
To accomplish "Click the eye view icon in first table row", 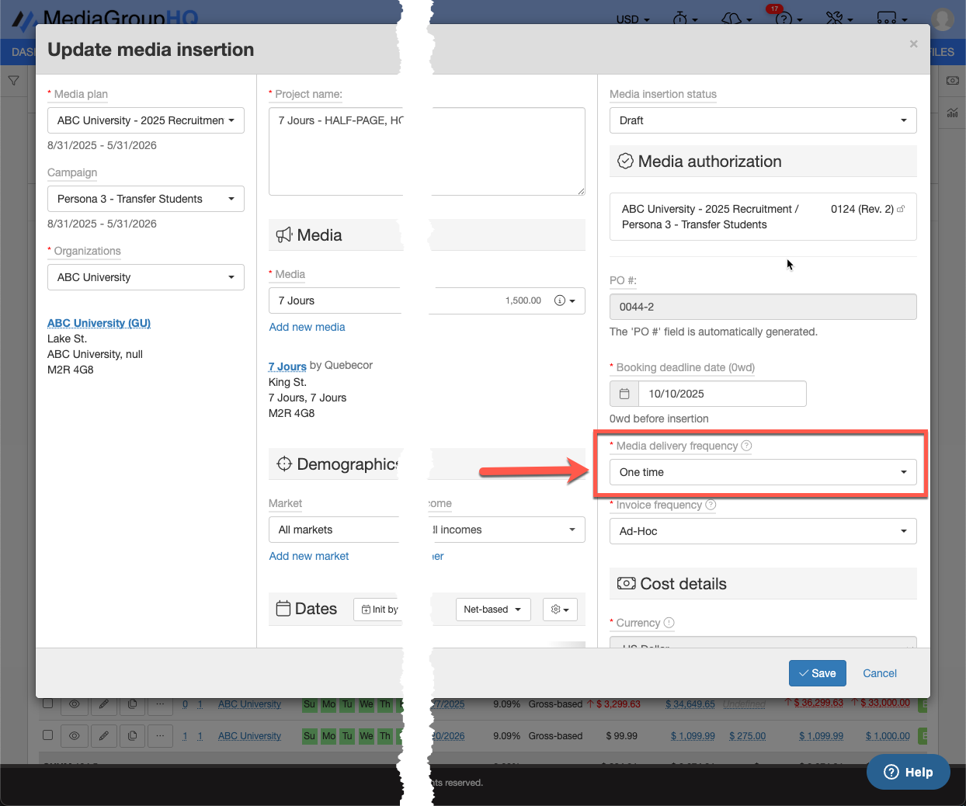I will click(75, 704).
